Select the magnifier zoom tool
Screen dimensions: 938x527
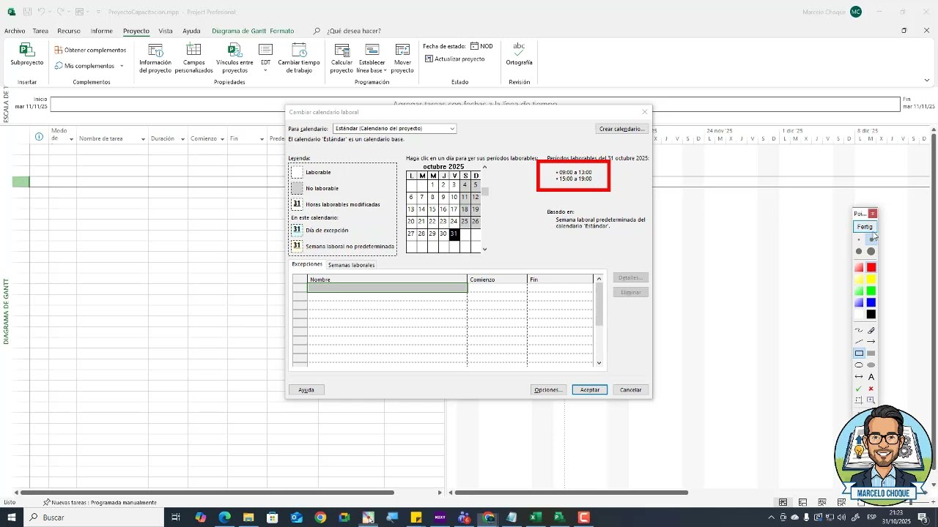(871, 400)
